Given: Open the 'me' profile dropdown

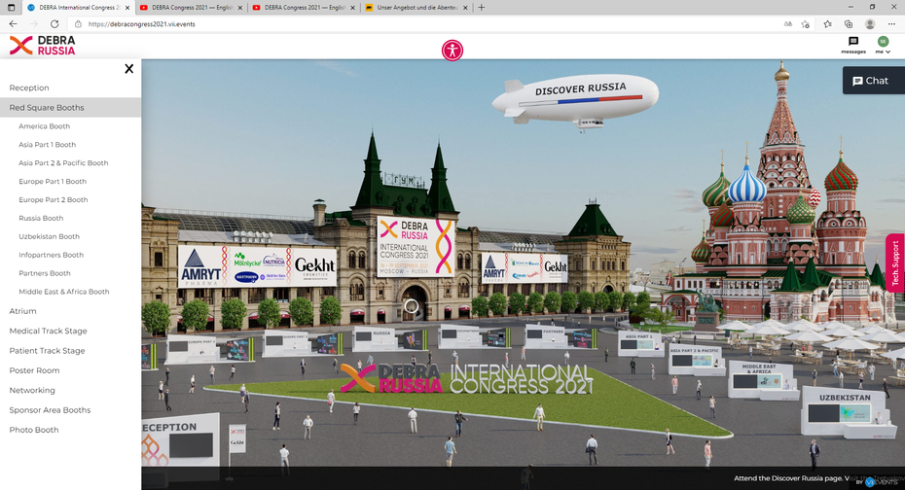Looking at the screenshot, I should coord(883,45).
